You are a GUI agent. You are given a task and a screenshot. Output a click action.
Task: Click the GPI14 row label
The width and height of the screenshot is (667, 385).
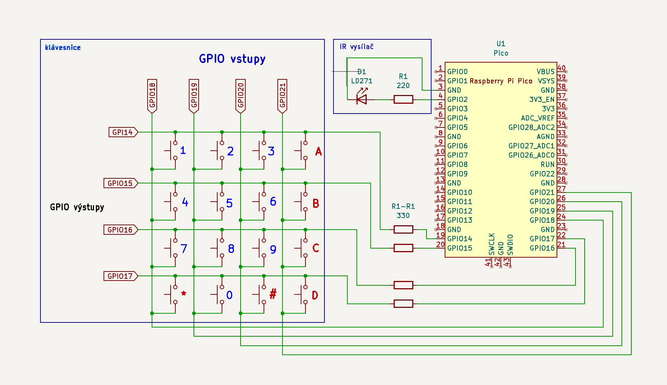[x=123, y=132]
